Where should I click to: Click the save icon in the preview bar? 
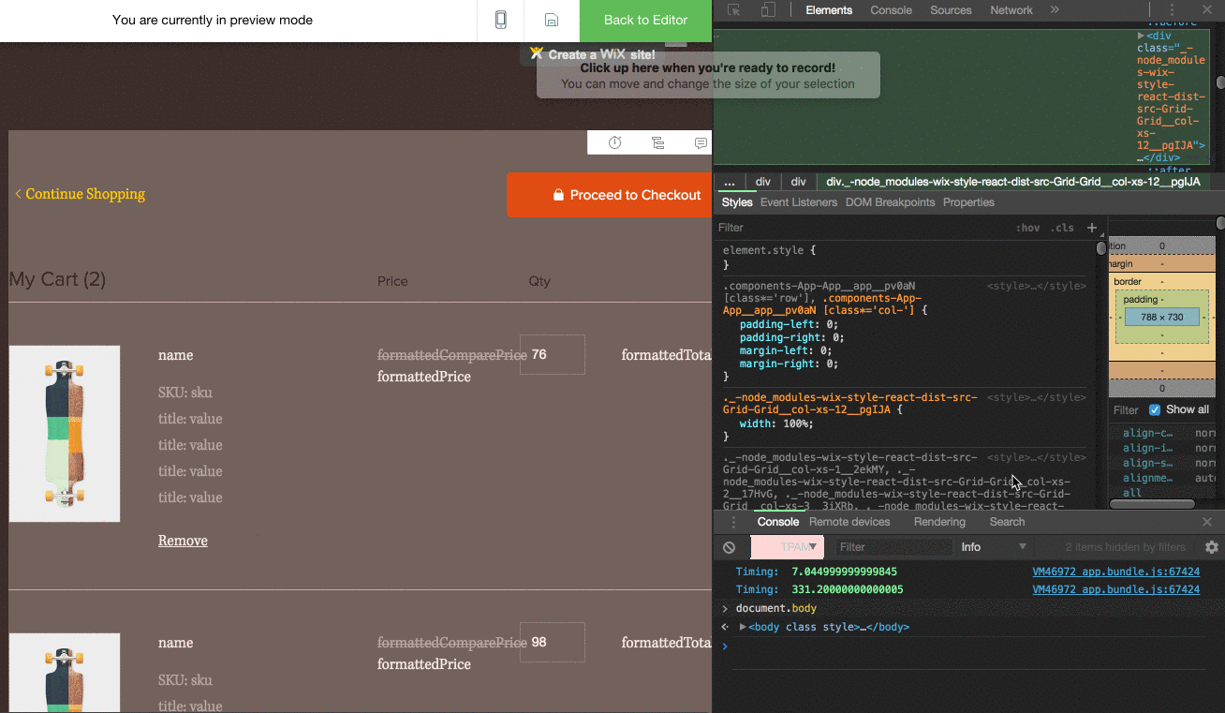552,20
